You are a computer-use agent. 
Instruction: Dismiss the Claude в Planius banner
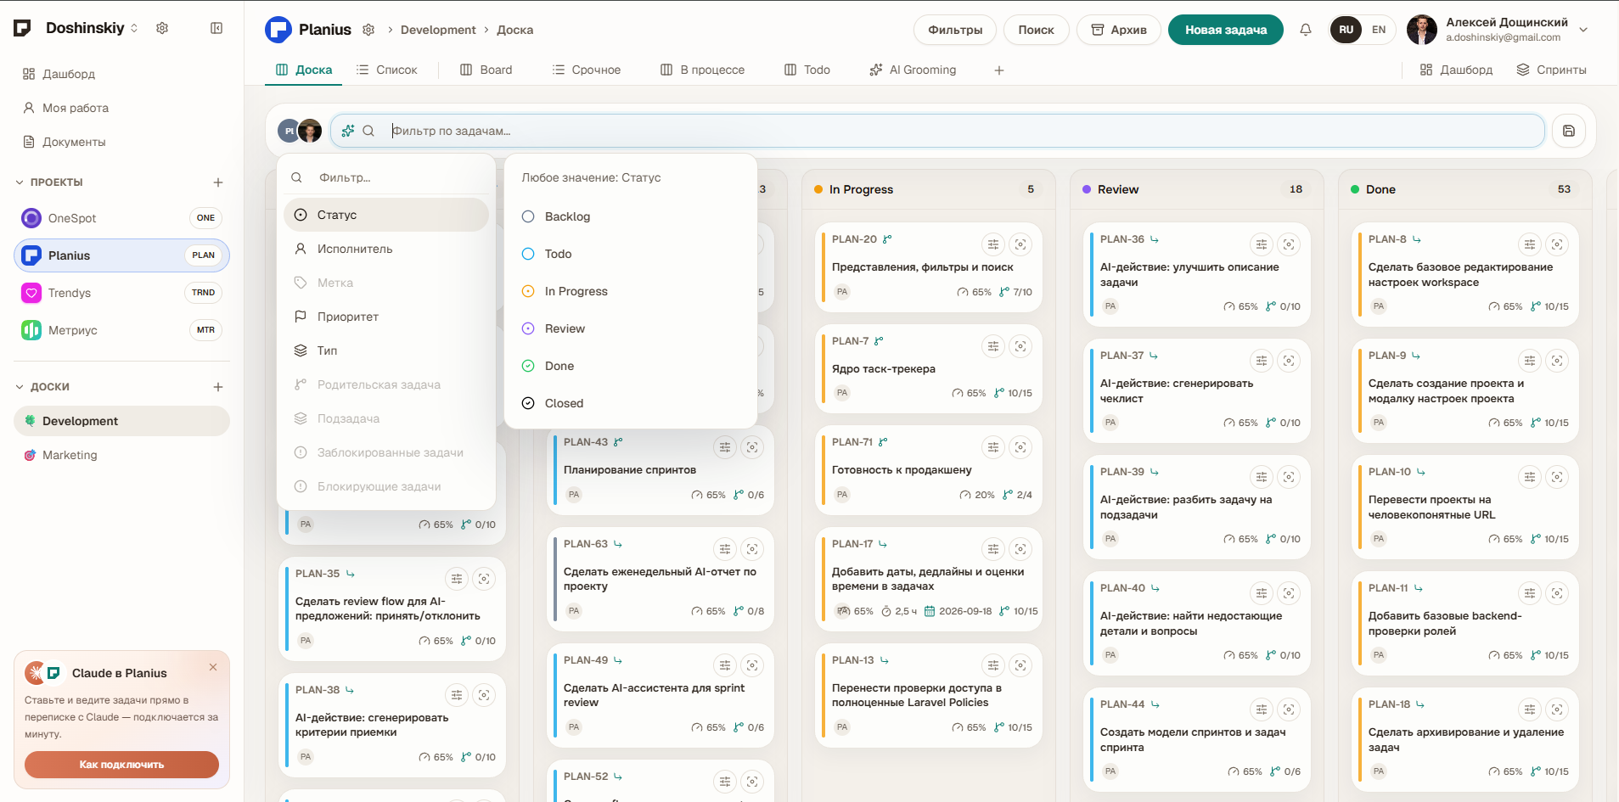pos(213,667)
